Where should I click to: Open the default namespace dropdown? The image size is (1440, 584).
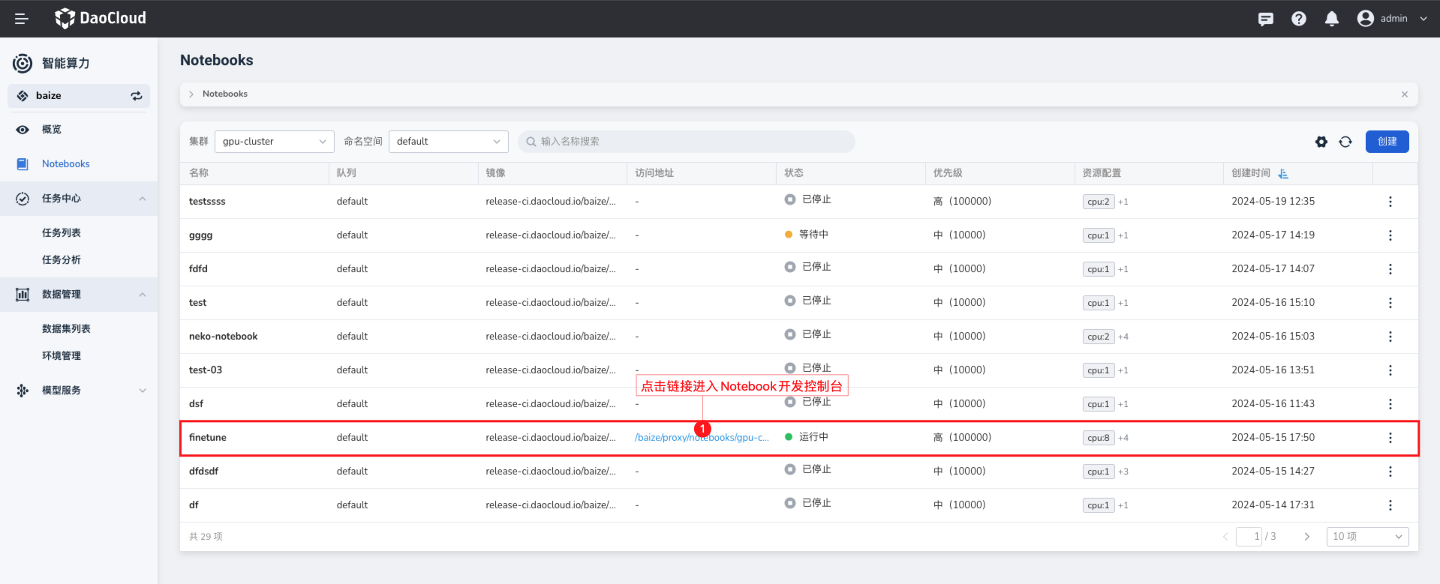(x=448, y=142)
